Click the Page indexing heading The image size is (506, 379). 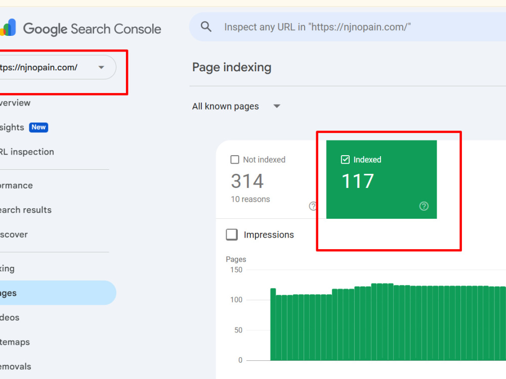click(x=232, y=67)
